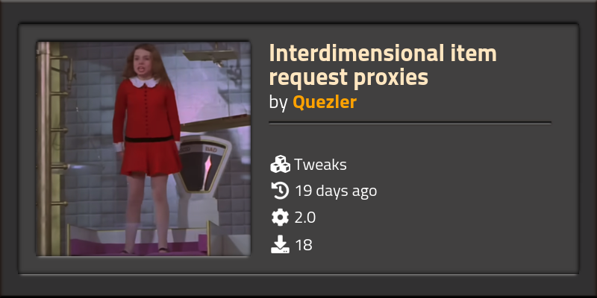The height and width of the screenshot is (298, 597).
Task: Click the "request proxies" title line
Action: 348,77
